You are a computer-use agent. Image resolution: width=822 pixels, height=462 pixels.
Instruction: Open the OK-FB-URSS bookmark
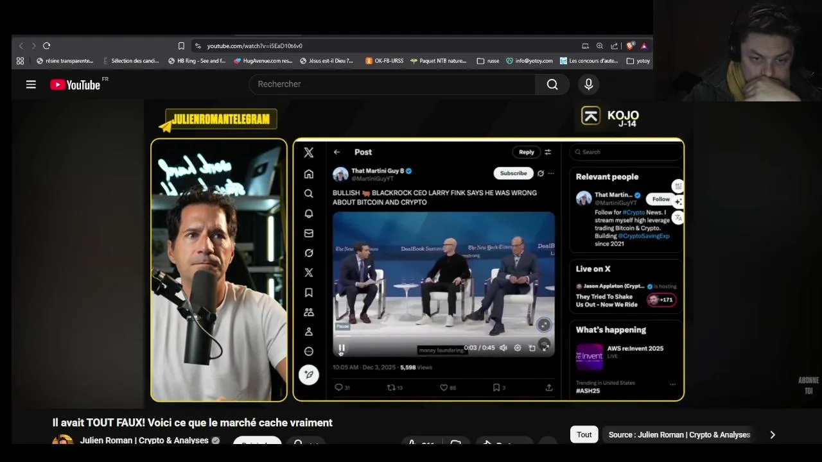[385, 61]
